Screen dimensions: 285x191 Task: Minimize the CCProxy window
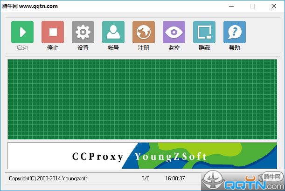(x=231, y=6)
